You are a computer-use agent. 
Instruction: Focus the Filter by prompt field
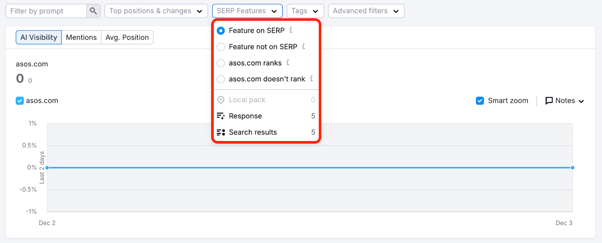pos(46,11)
